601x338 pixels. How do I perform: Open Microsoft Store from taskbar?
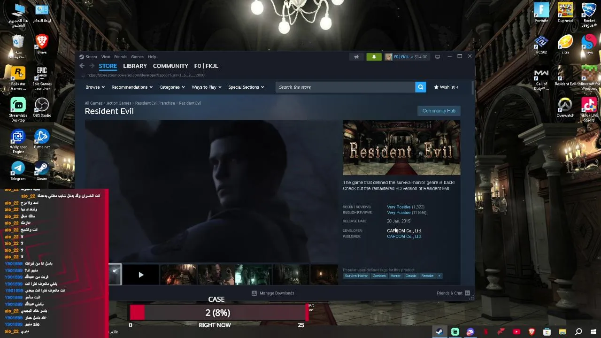pos(547,332)
